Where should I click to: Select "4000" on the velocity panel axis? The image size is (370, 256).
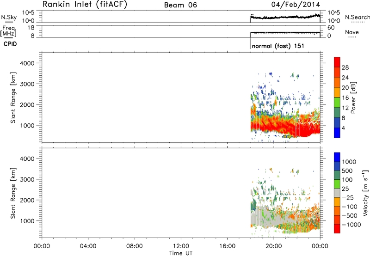coord(27,158)
